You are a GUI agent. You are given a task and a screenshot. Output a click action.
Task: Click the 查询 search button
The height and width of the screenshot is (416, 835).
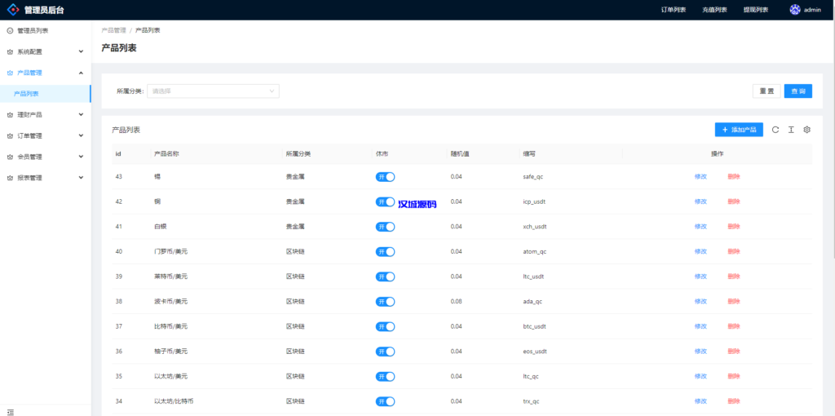tap(797, 91)
